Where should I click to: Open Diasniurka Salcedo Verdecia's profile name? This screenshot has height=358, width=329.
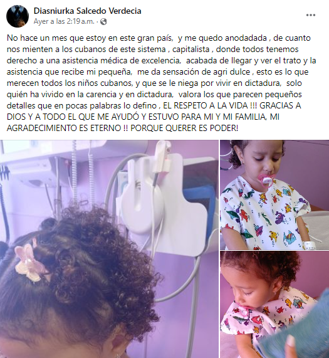87,11
